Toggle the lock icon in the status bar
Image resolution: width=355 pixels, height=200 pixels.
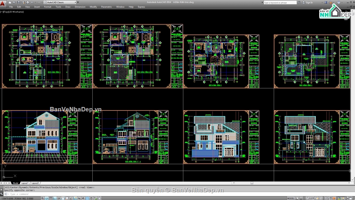click(x=330, y=198)
